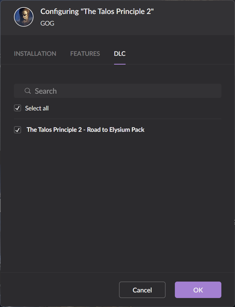This screenshot has height=307, width=235.
Task: Confirm the configuration with OK
Action: pos(198,290)
